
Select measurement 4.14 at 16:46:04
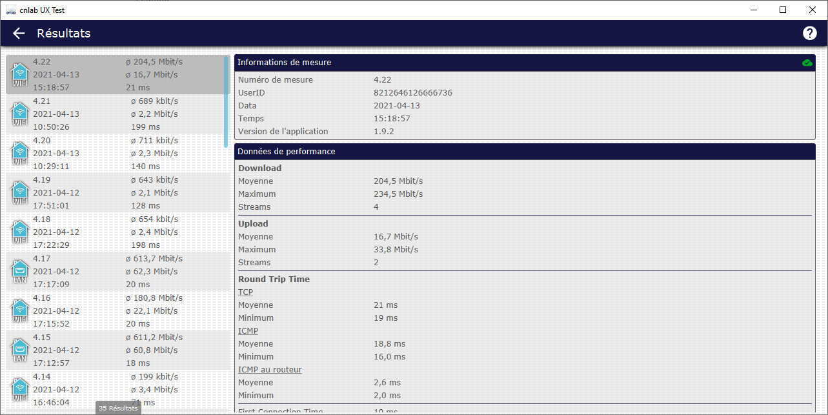[x=116, y=390]
